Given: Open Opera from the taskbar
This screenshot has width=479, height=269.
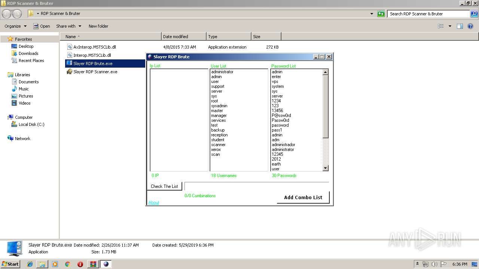Looking at the screenshot, I should pos(80,264).
